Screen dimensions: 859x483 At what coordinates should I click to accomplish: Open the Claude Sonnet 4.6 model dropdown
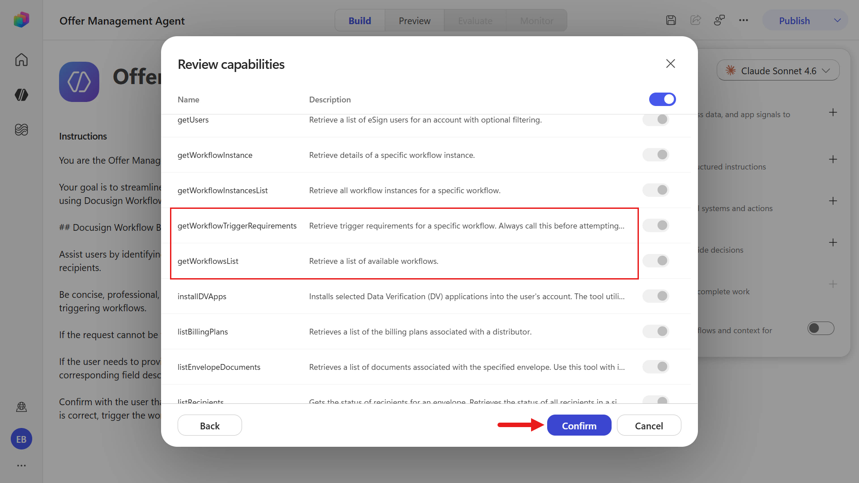click(x=778, y=71)
